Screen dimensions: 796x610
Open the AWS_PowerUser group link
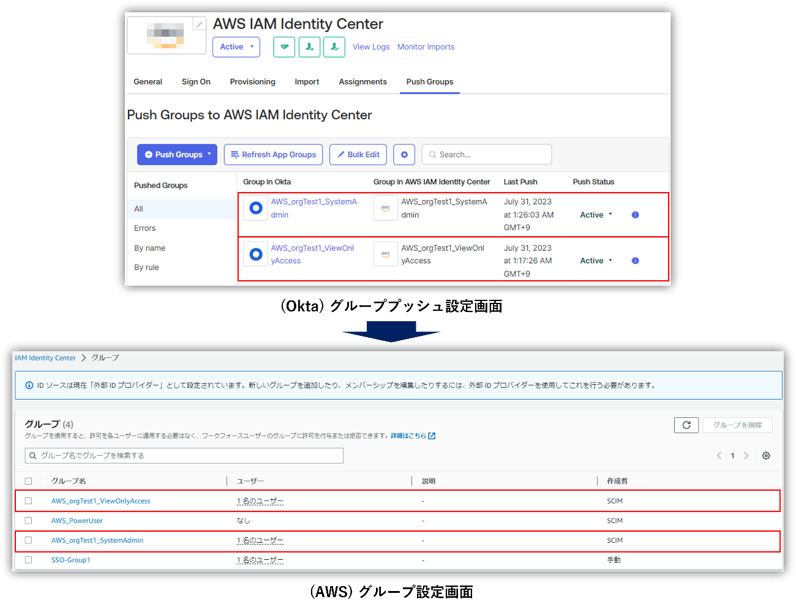tap(77, 521)
